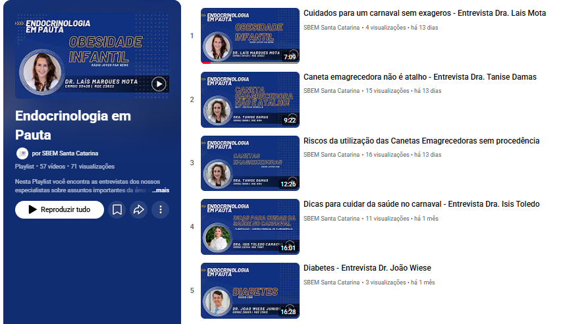The width and height of the screenshot is (561, 324).
Task: Click the SBEM Santa Catarina channel avatar
Action: tap(22, 153)
